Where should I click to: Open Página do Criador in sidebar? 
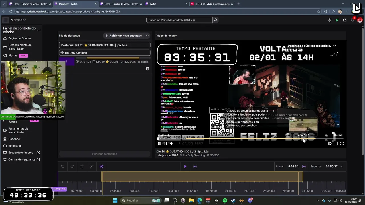click(x=20, y=38)
